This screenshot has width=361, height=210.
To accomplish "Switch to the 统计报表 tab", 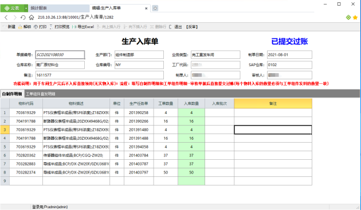I will click(58, 8).
